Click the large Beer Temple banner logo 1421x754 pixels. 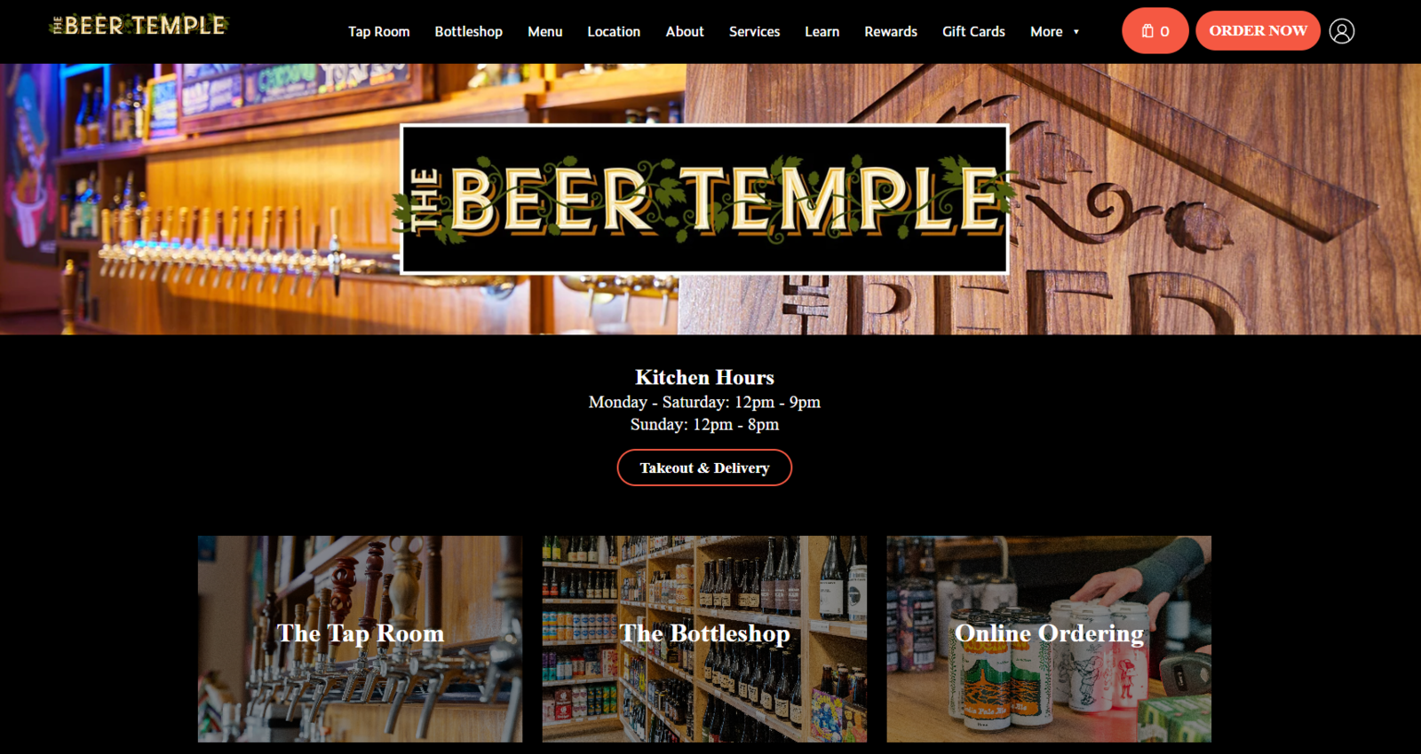(x=704, y=199)
